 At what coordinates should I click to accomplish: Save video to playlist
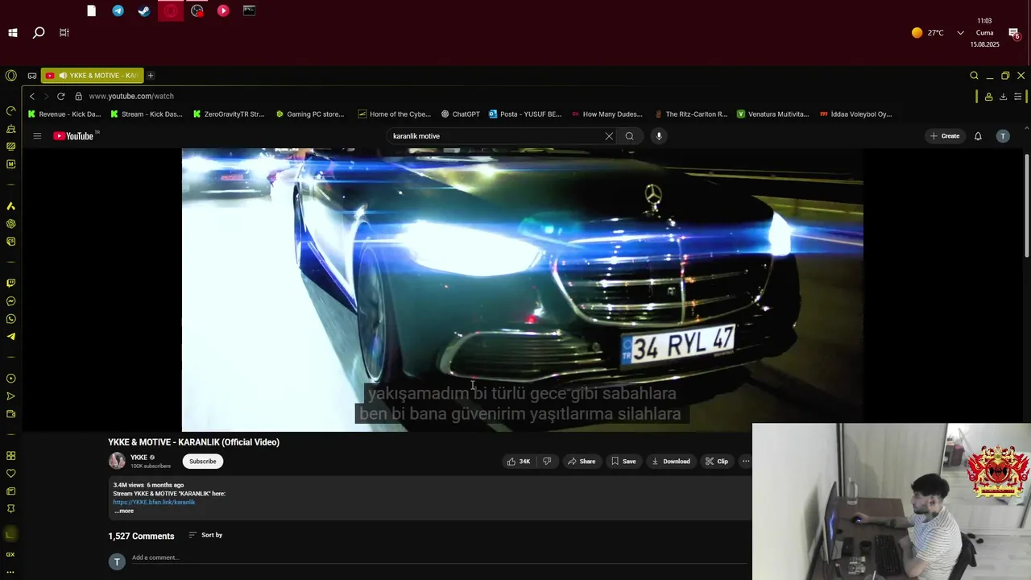(x=623, y=462)
